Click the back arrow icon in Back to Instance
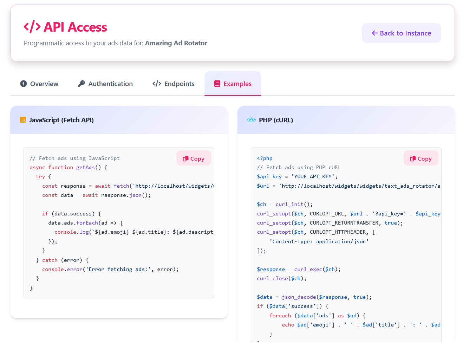This screenshot has height=343, width=469. click(375, 33)
